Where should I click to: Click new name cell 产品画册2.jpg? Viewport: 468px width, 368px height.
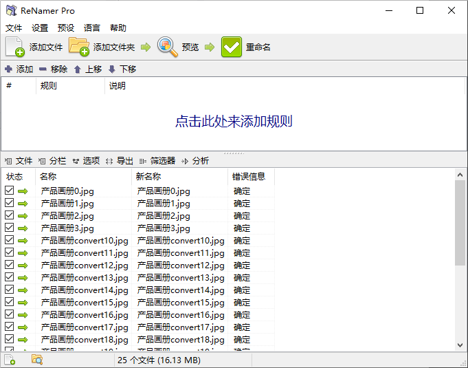tap(164, 216)
